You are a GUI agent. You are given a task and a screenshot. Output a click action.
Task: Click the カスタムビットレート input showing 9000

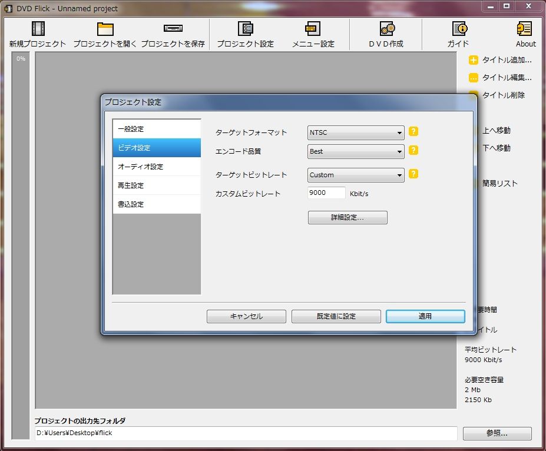(x=326, y=193)
